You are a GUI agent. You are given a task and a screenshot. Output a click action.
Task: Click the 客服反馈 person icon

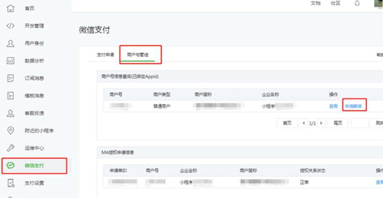tap(10, 113)
